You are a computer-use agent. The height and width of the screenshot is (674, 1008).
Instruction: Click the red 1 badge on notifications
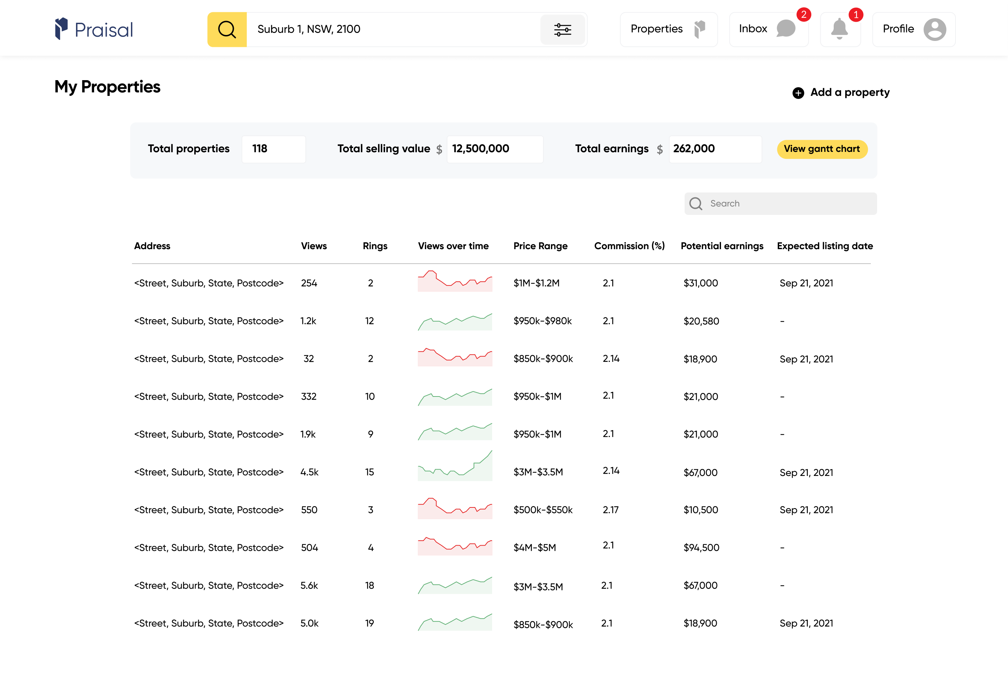(x=856, y=14)
